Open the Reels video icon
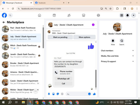Screen dimensions: 140x105 point(54,15)
